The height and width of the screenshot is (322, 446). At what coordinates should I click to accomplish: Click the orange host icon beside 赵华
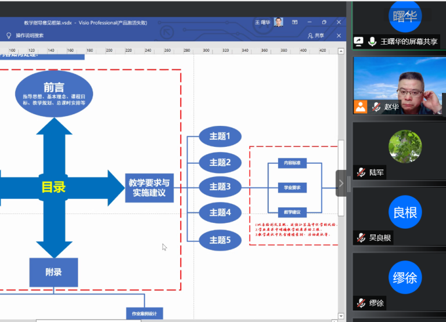pos(361,106)
